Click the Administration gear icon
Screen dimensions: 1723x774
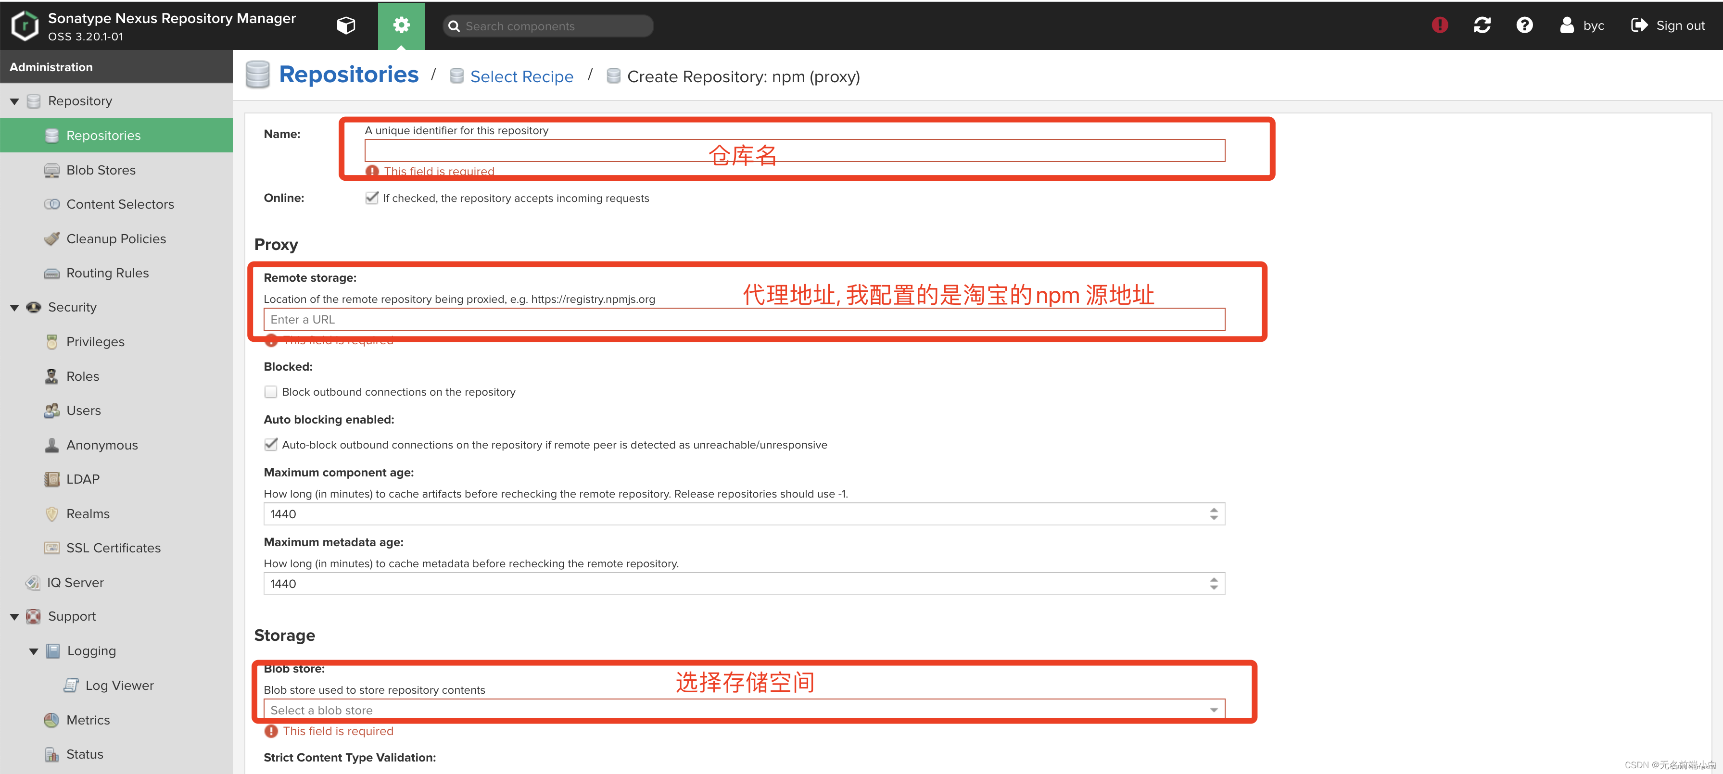[x=401, y=25]
